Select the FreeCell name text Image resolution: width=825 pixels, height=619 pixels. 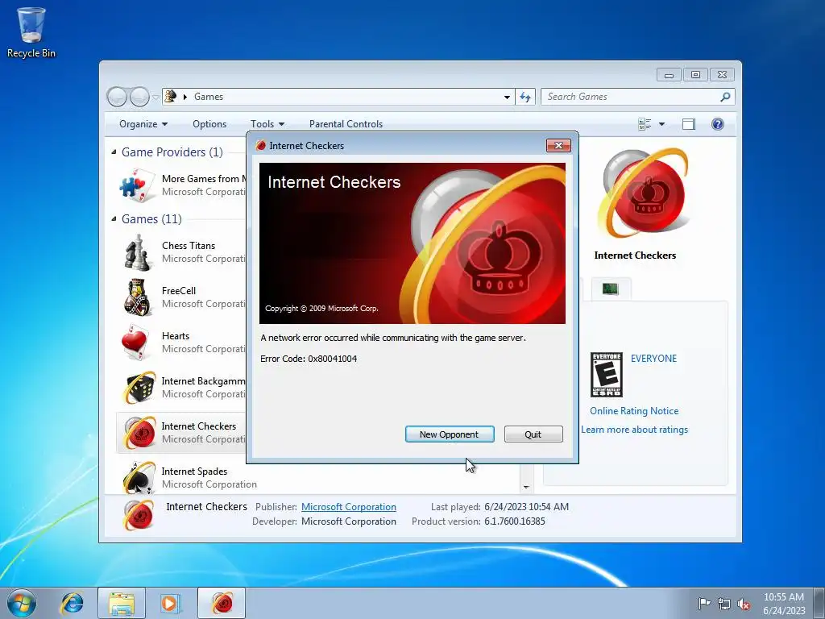pyautogui.click(x=178, y=290)
